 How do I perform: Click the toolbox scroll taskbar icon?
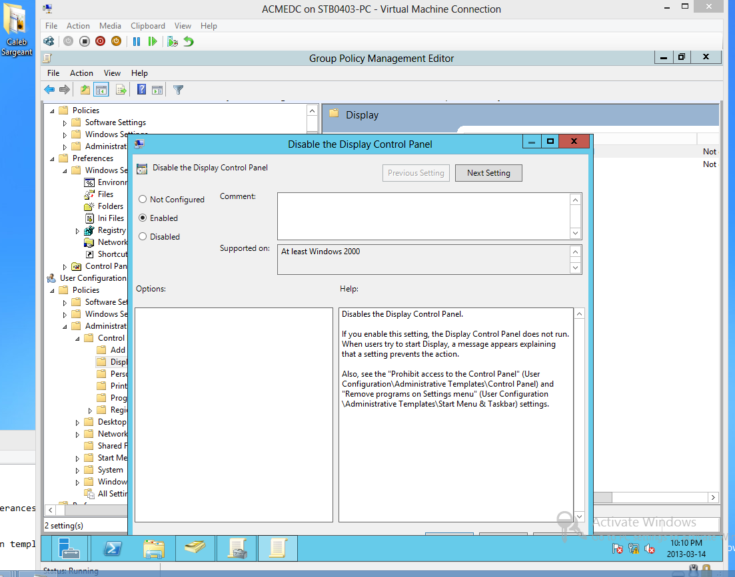click(237, 548)
